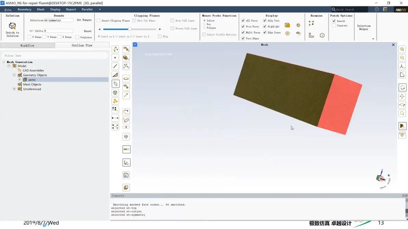Select the pan view tool
Screen dimensions: 408x229
pyautogui.click(x=402, y=96)
